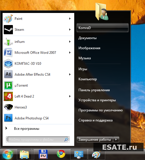
Task: Click the Heroes3 label
Action: coord(21,107)
